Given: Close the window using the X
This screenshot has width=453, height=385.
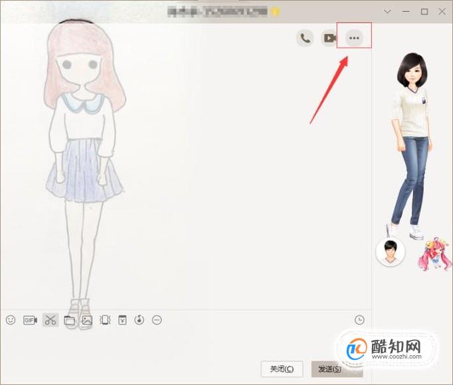Looking at the screenshot, I should pyautogui.click(x=442, y=12).
